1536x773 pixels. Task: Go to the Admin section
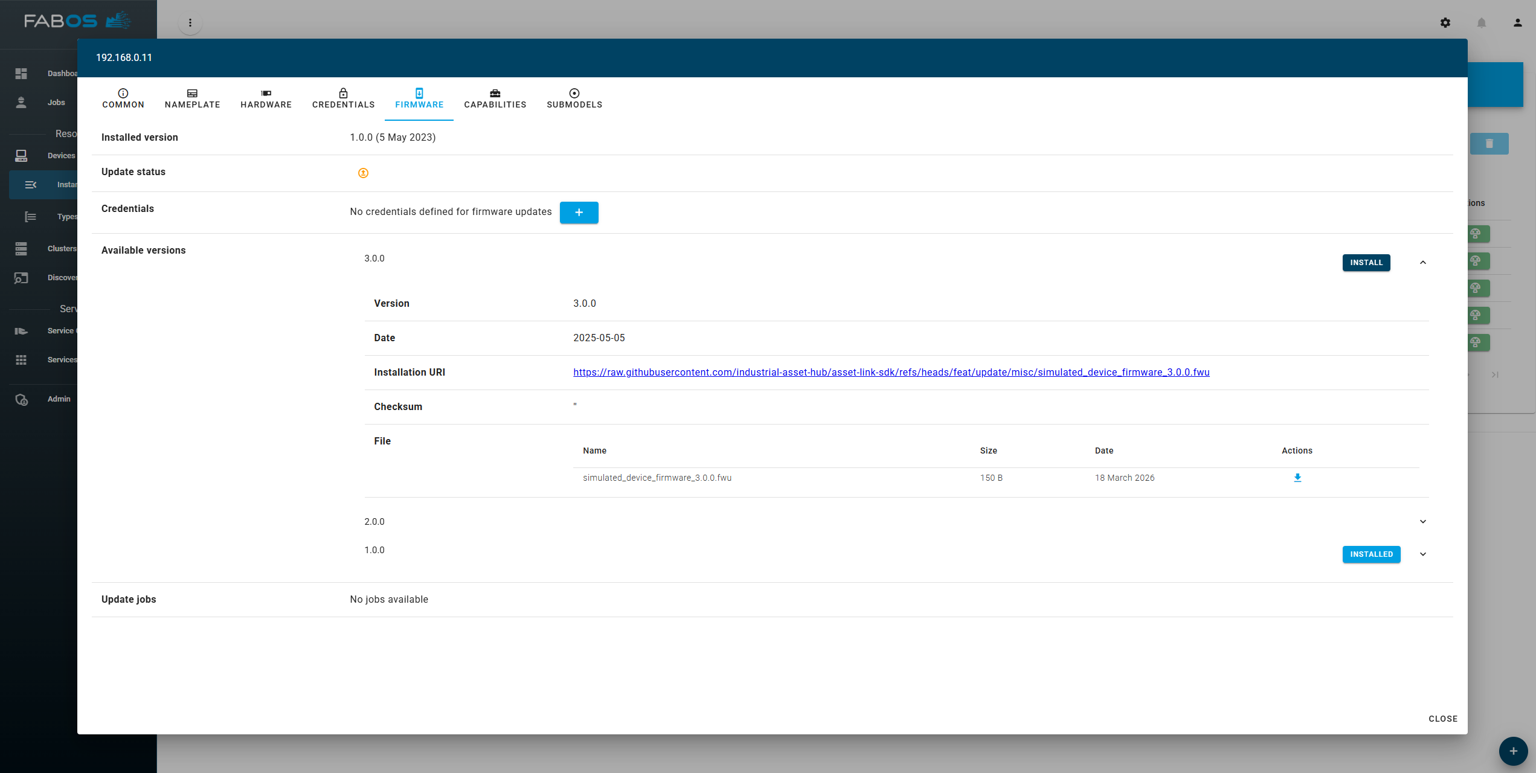pos(58,399)
